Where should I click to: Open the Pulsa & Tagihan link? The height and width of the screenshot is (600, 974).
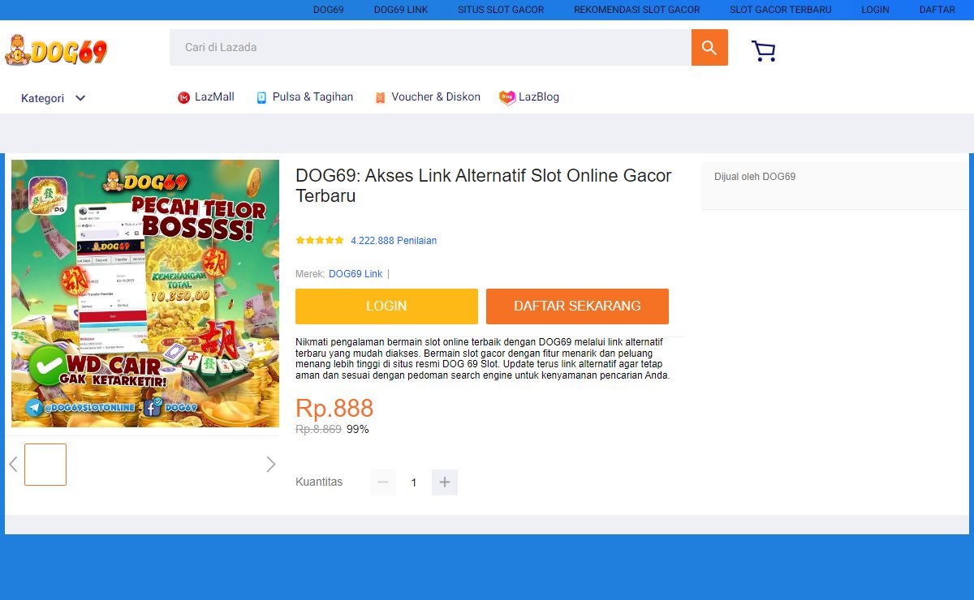click(x=312, y=97)
